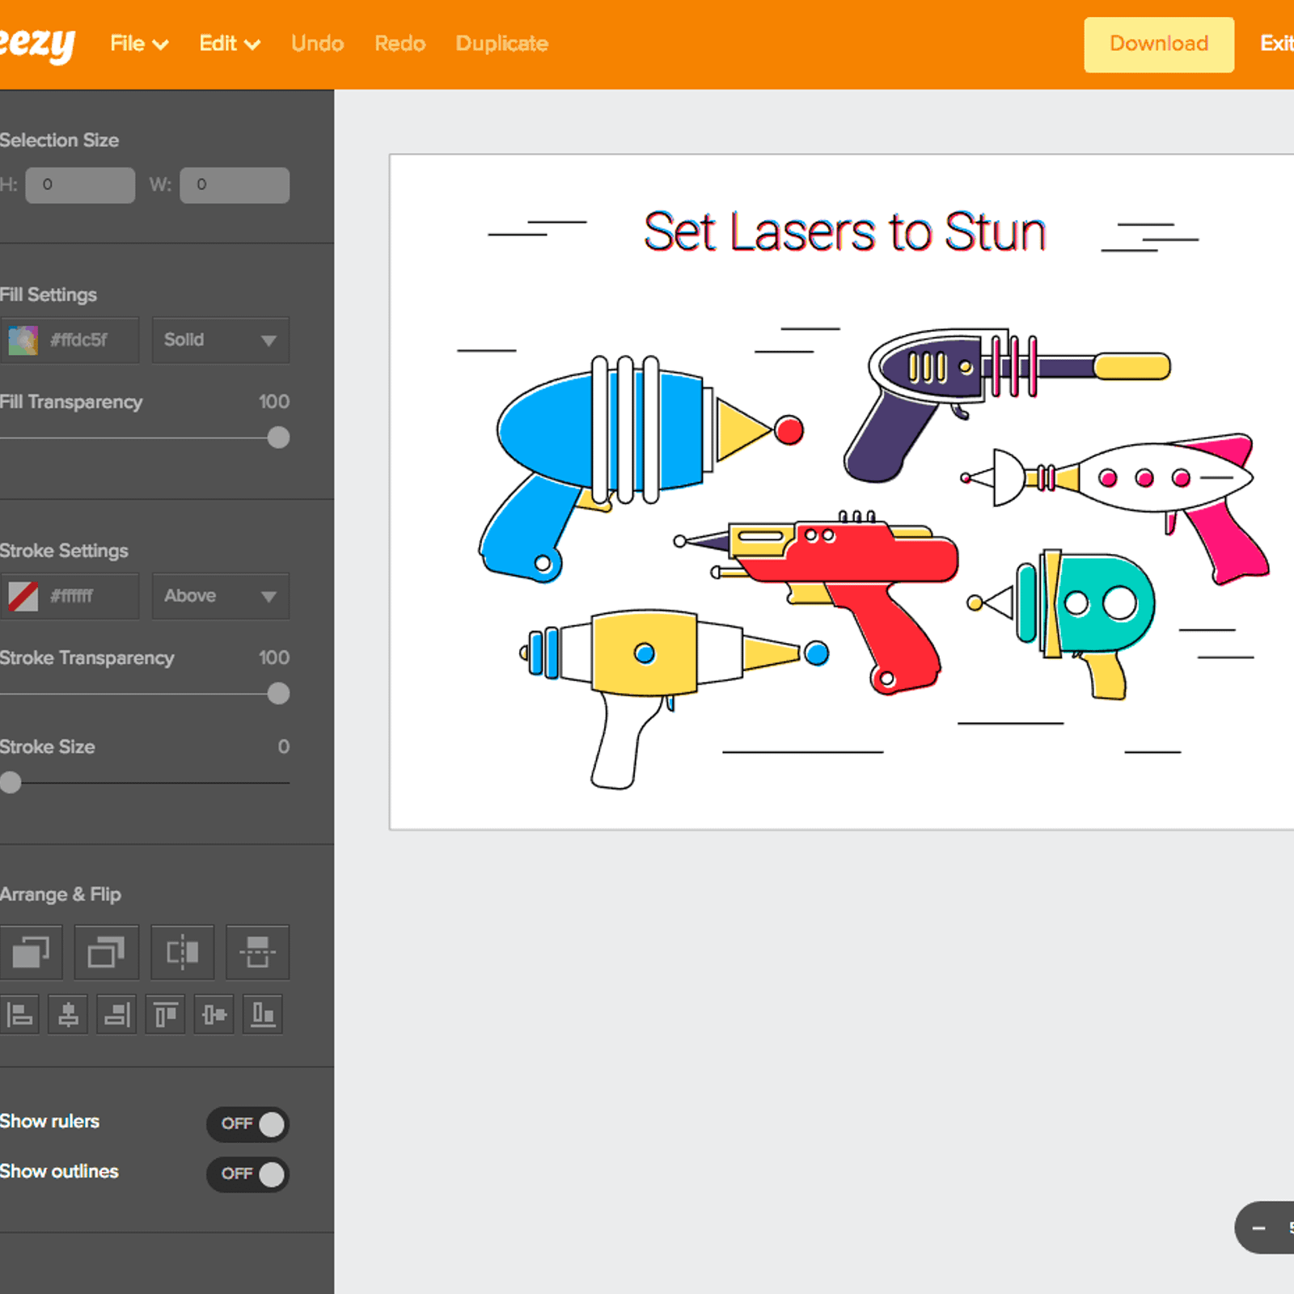Click Duplicate in the top bar

(x=501, y=44)
